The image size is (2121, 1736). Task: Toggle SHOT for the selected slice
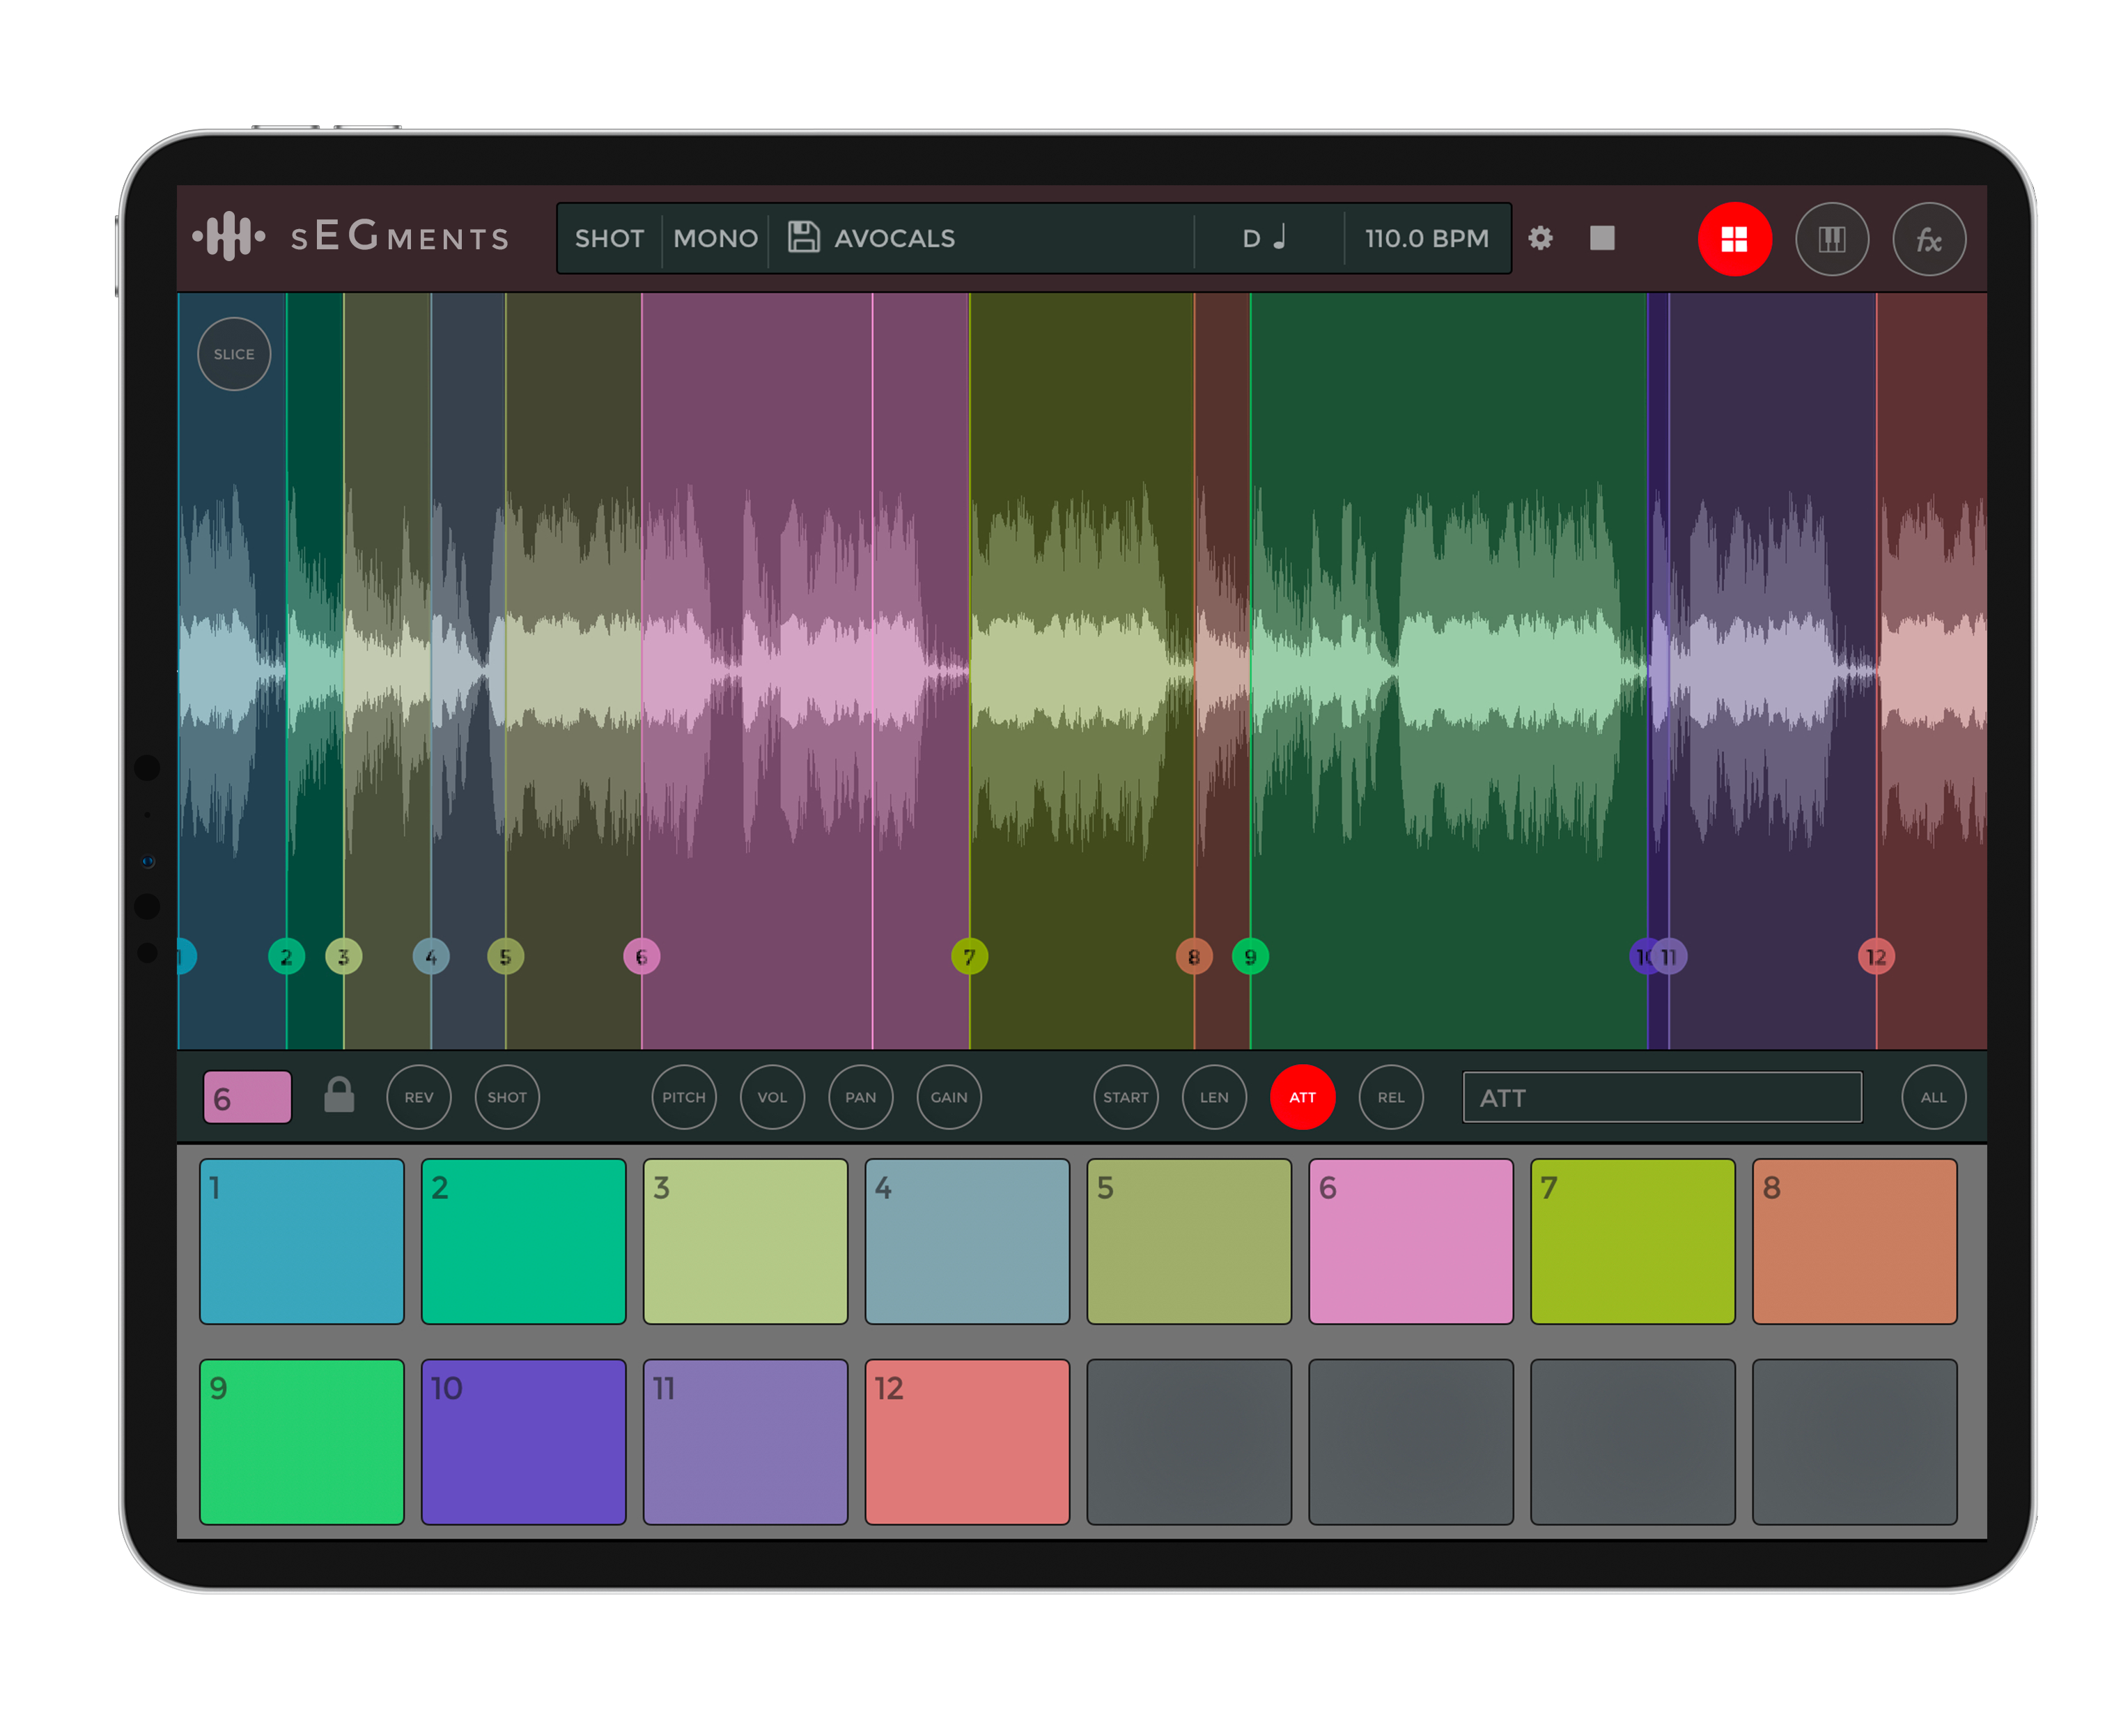(x=506, y=1097)
